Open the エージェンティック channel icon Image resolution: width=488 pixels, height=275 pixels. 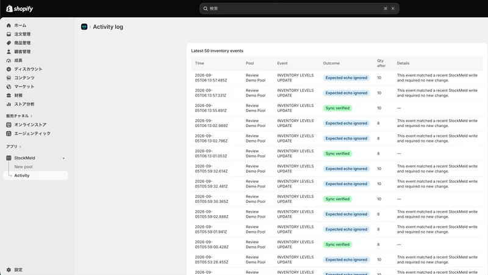coord(9,133)
